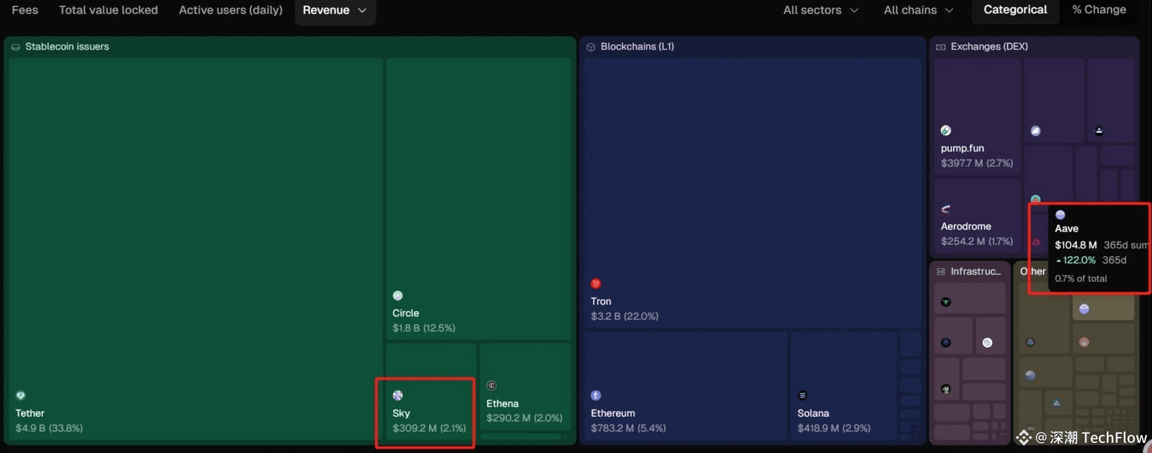The image size is (1152, 453).
Task: Click Sky's $309.2 M (2.1%) value
Action: [x=429, y=428]
